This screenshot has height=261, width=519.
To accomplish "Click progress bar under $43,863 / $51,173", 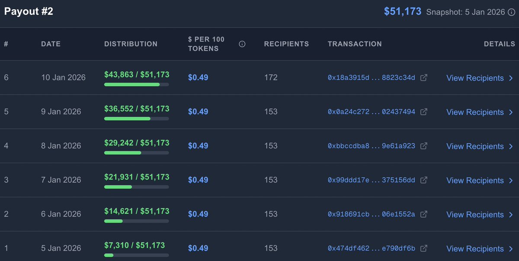I will point(137,84).
